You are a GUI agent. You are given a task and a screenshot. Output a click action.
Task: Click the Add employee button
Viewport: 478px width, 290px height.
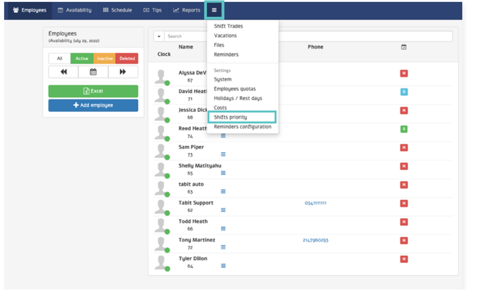(93, 105)
